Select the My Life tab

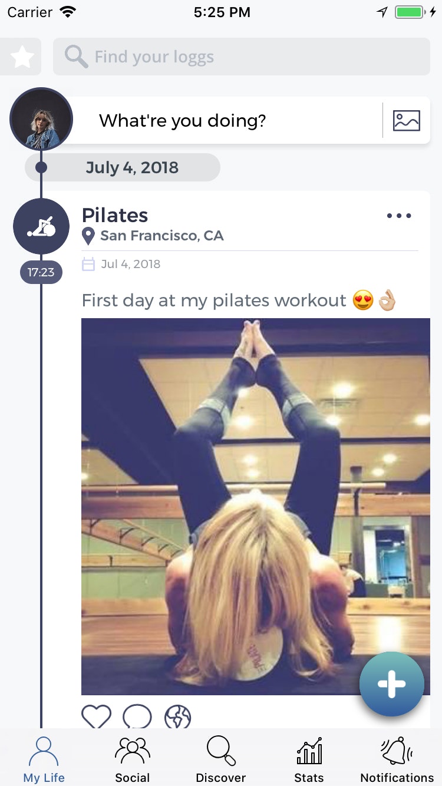point(44,760)
